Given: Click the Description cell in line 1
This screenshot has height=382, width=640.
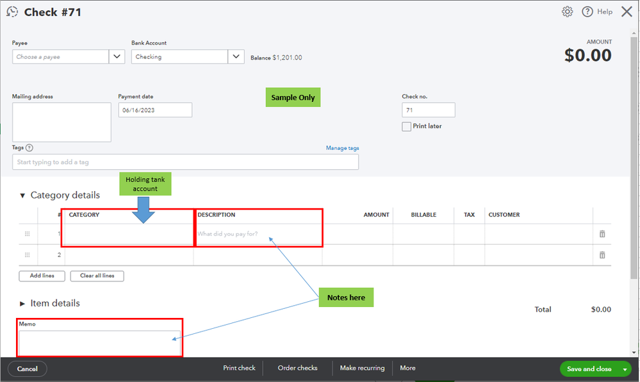Looking at the screenshot, I should 258,234.
